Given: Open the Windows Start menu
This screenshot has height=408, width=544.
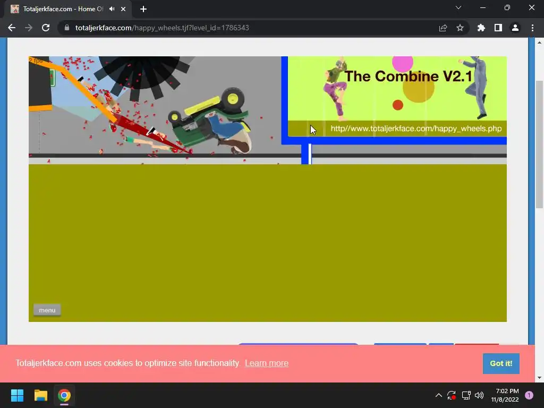Looking at the screenshot, I should pyautogui.click(x=17, y=395).
